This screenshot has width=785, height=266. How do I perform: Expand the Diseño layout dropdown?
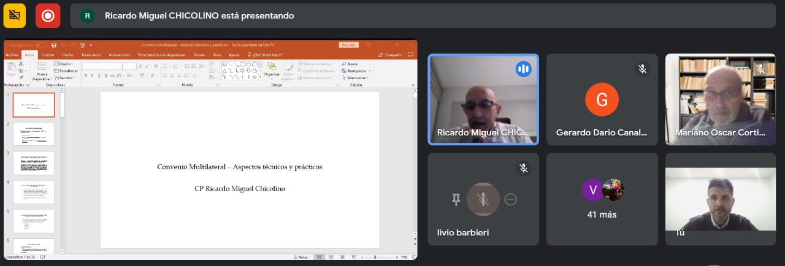tap(65, 64)
